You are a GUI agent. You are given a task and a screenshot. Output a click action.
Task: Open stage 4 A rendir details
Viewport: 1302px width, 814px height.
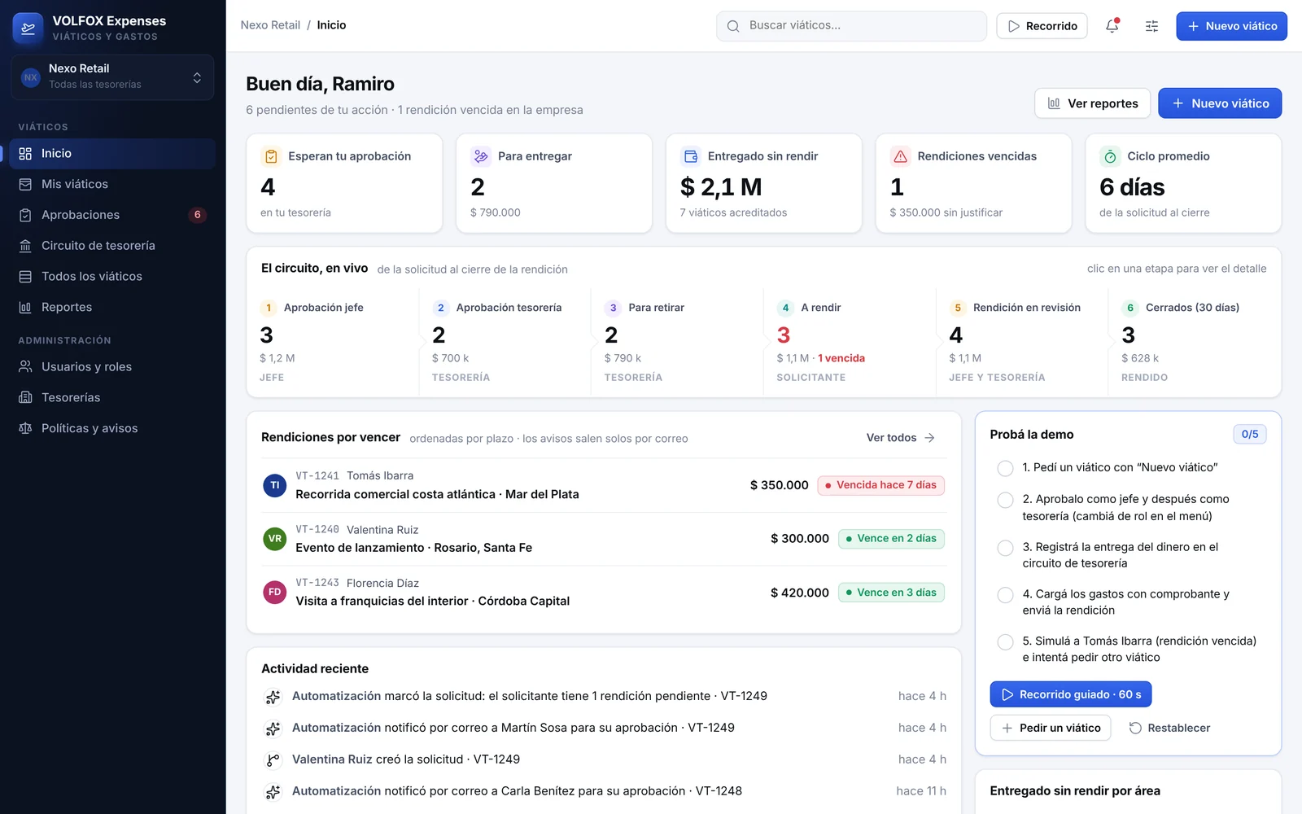(x=850, y=342)
